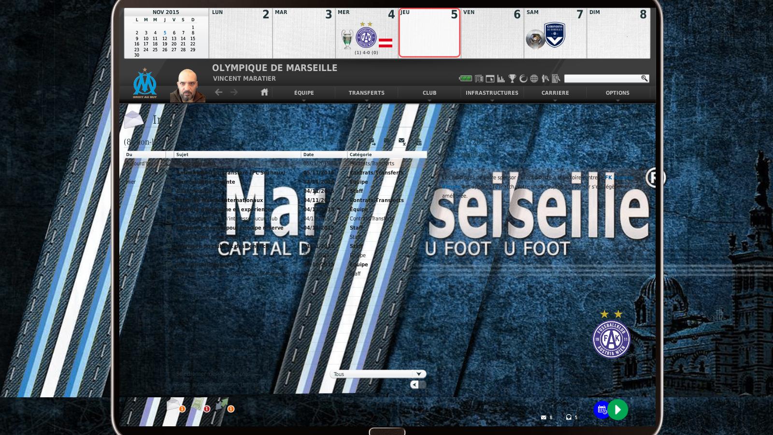773x435 pixels.
Task: Select Thursday 5 highlighted calendar day
Action: point(429,33)
